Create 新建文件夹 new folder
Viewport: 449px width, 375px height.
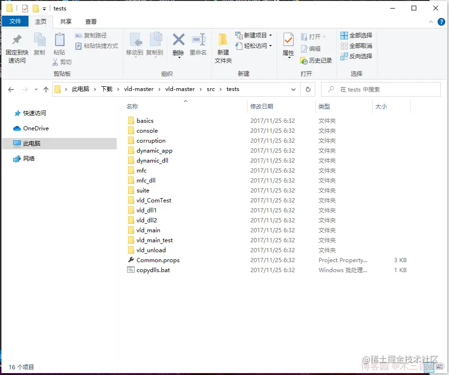(x=223, y=48)
